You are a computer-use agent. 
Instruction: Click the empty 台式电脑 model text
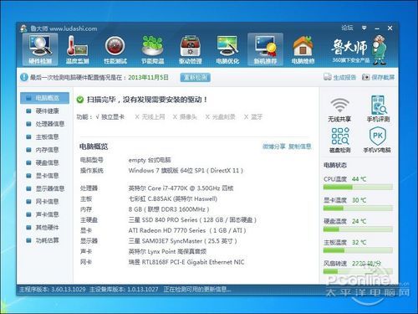click(150, 160)
